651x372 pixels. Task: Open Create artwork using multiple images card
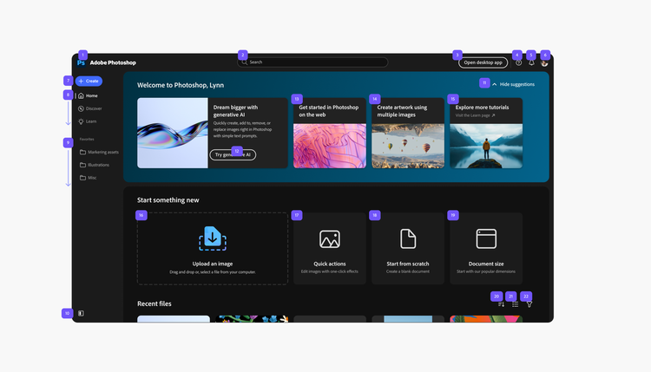point(408,134)
